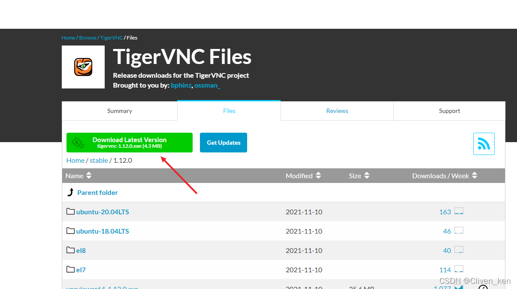The width and height of the screenshot is (517, 289).
Task: Click the TigerVNC Files heading
Action: tap(182, 57)
